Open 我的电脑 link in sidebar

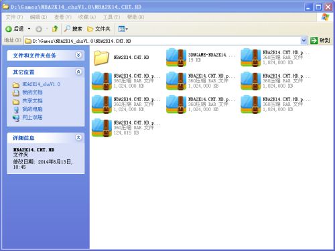pos(32,109)
